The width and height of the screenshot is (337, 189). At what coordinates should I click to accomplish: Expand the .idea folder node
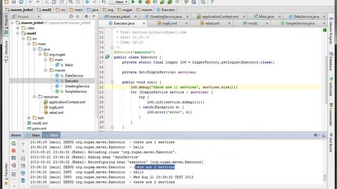point(18,28)
